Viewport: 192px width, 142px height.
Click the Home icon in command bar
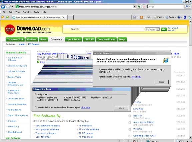135,17
